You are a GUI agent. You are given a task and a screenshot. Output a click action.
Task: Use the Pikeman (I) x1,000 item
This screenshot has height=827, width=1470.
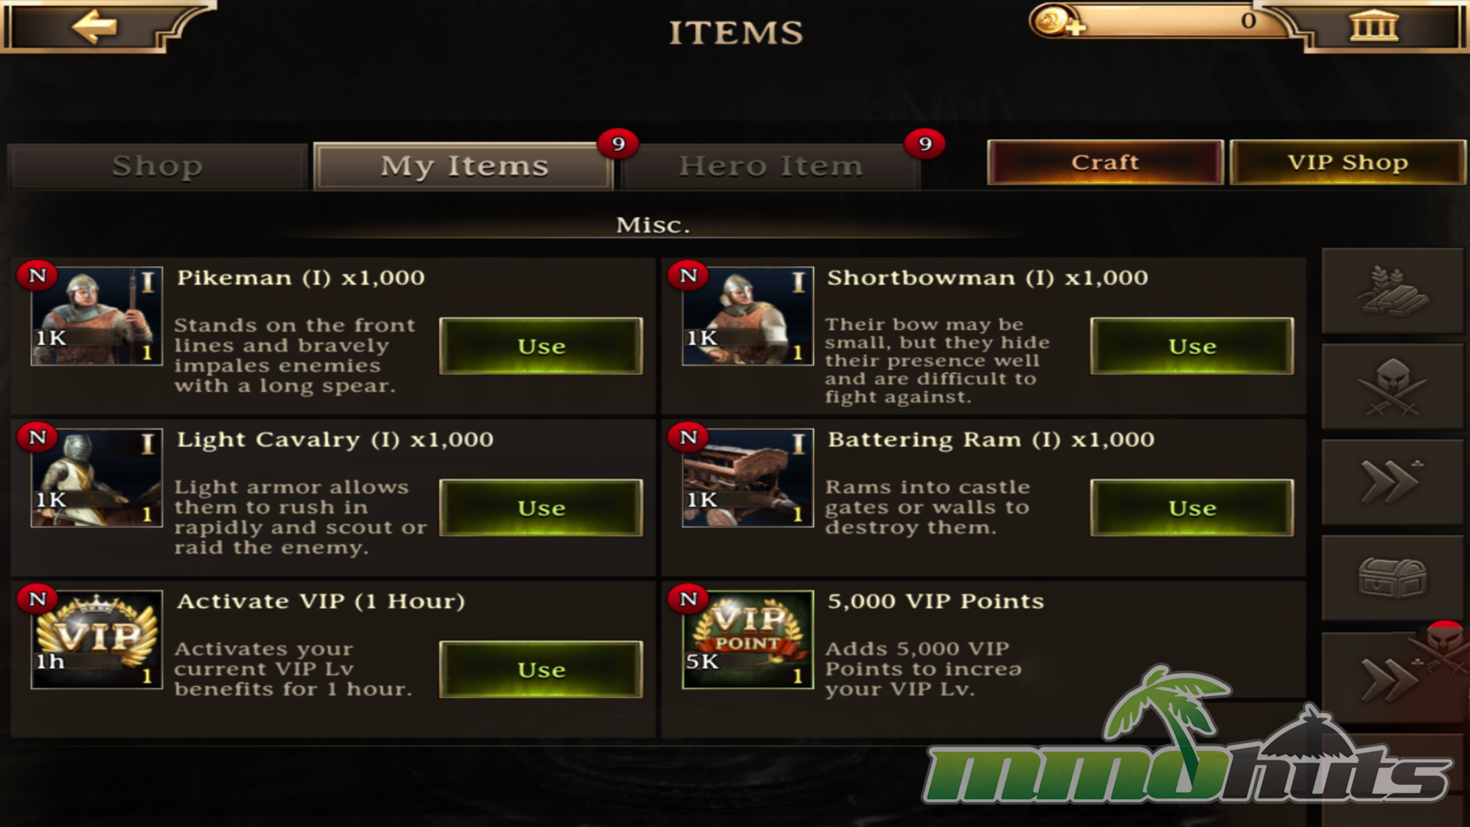pos(541,346)
